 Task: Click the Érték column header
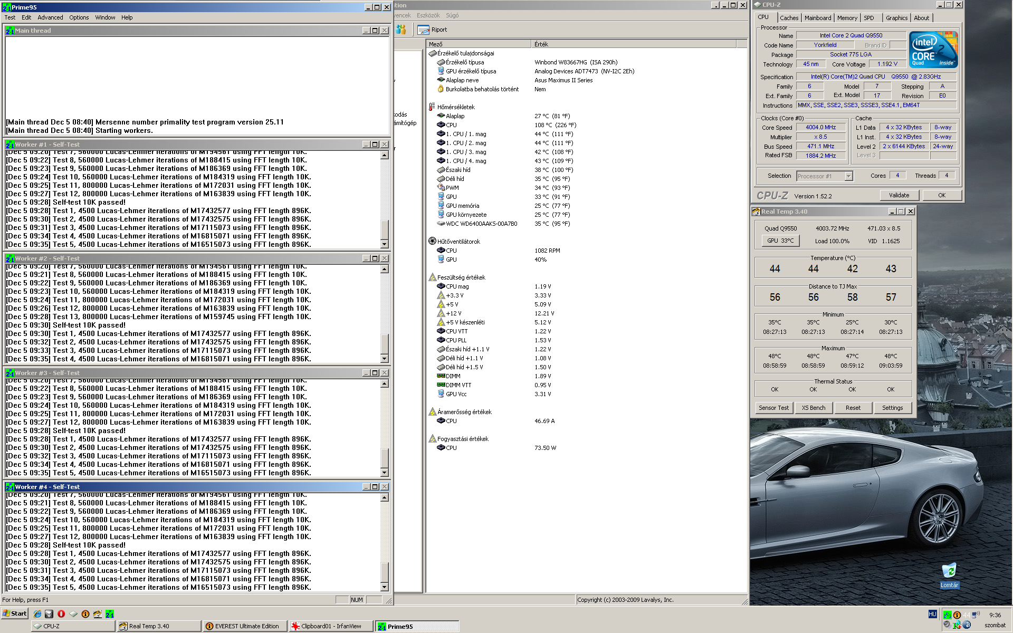pyautogui.click(x=541, y=44)
